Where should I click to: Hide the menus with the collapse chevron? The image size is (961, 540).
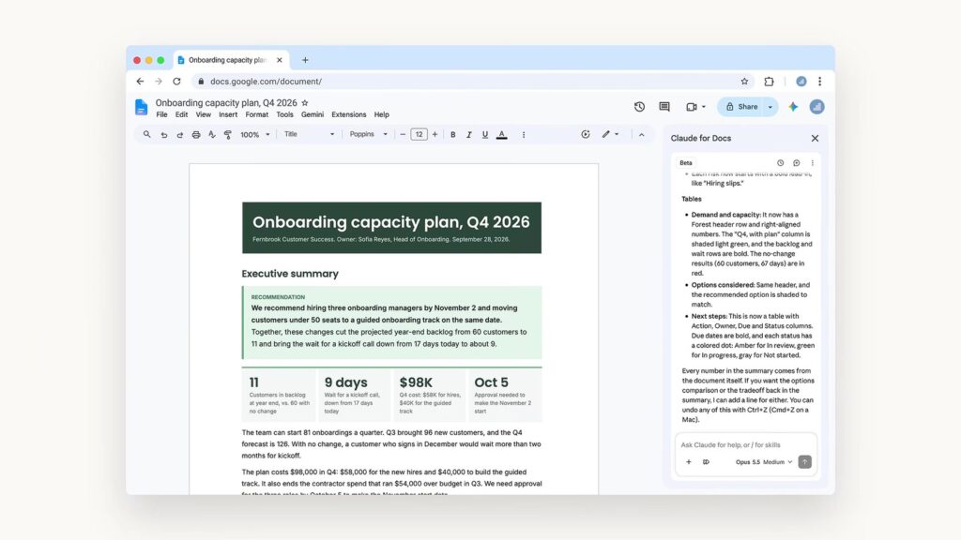(642, 135)
